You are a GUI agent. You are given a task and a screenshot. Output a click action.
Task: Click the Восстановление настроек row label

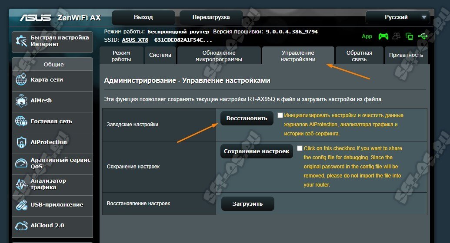[x=138, y=204]
